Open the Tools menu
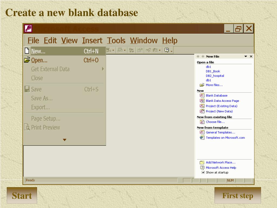The height and width of the screenshot is (208, 277). coord(116,41)
